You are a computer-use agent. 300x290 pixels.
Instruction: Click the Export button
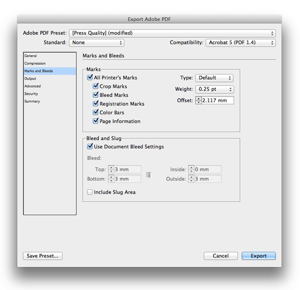[258, 256]
